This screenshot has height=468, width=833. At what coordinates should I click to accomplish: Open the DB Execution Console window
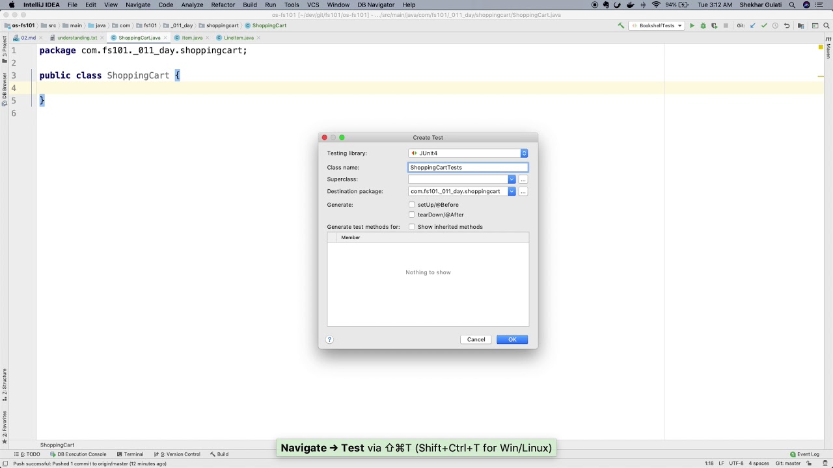78,454
